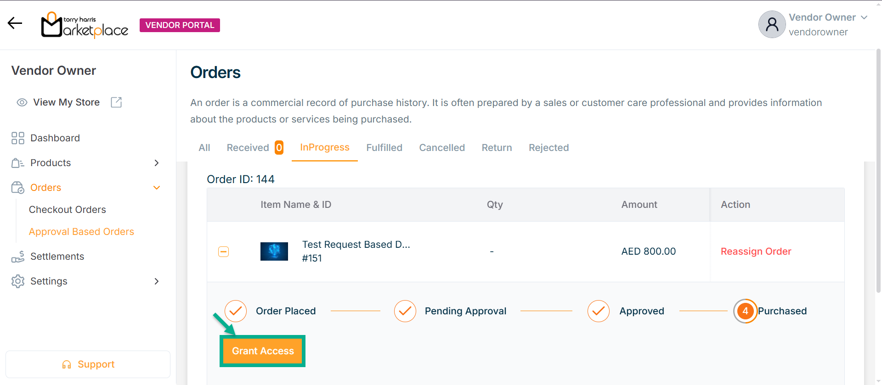
Task: Expand the Products submenu chevron
Action: pyautogui.click(x=157, y=163)
